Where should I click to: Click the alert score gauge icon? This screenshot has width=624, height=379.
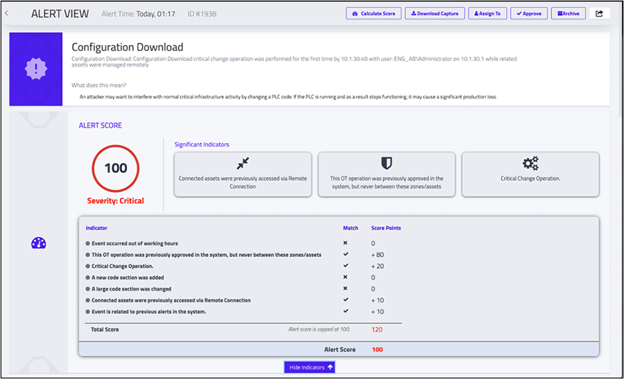[x=39, y=243]
